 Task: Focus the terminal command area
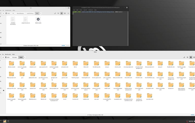100,29
